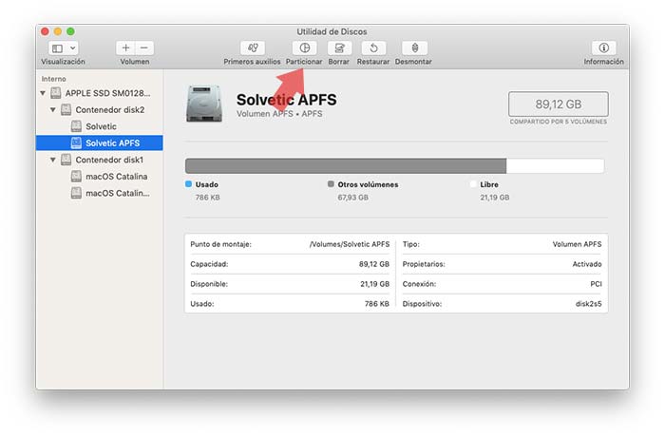
Task: Click the 21,19 GB free legend value
Action: 495,198
